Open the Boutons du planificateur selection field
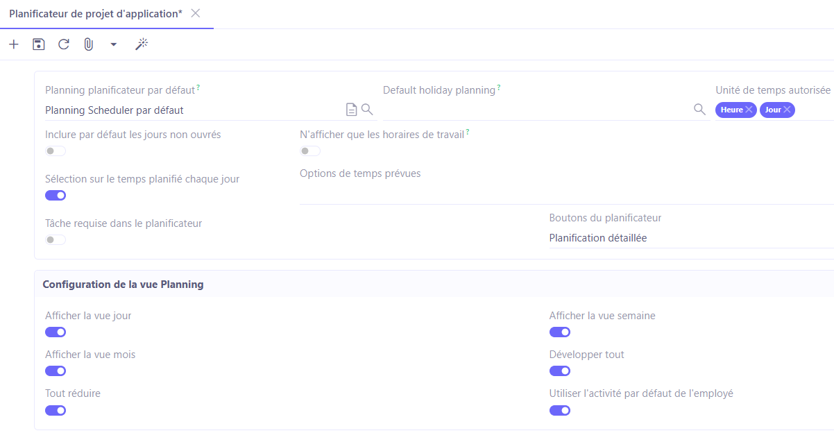 click(x=692, y=238)
